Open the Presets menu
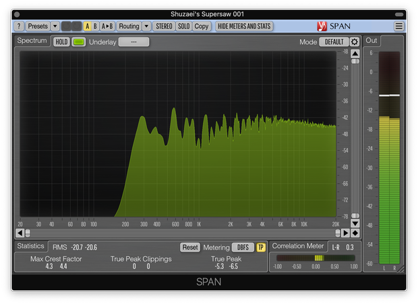Screen dimensions: 418x304 (x=38, y=26)
